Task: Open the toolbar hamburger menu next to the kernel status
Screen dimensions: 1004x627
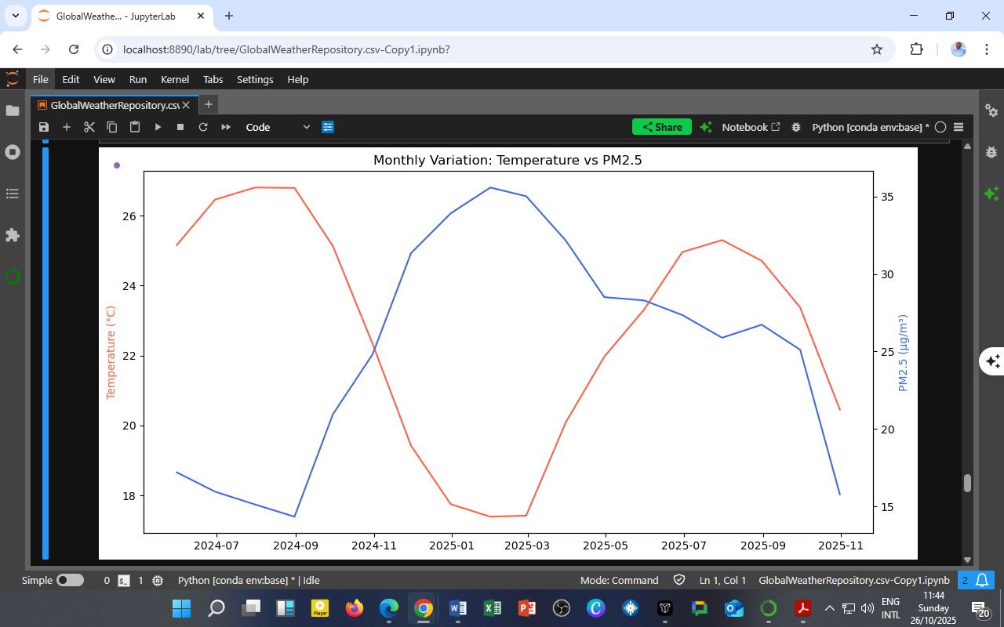Action: tap(959, 127)
